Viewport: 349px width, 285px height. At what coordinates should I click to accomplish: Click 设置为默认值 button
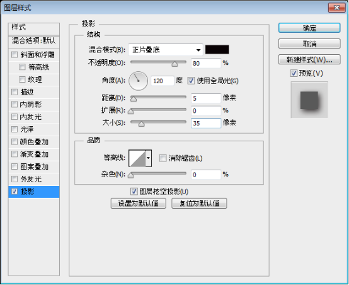click(x=138, y=203)
